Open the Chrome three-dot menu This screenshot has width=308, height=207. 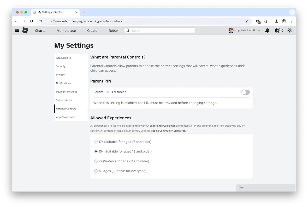(x=292, y=21)
